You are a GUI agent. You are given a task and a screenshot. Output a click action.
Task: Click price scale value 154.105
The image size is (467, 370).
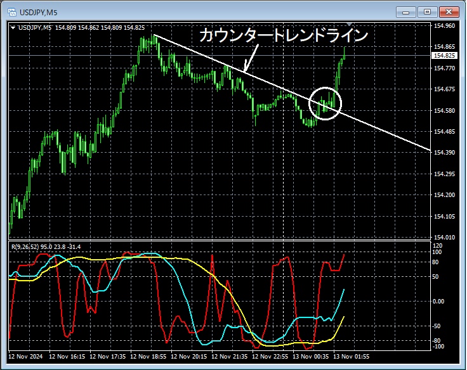[444, 216]
